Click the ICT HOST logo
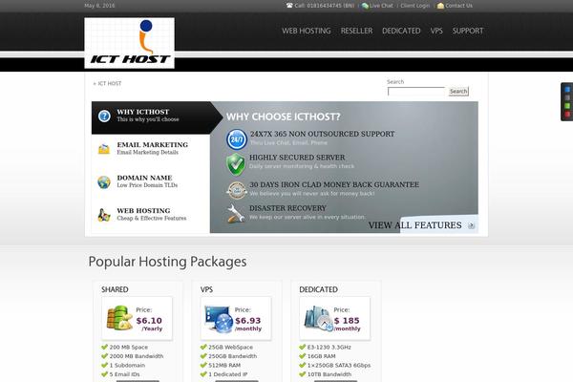The height and width of the screenshot is (382, 573). [x=129, y=43]
